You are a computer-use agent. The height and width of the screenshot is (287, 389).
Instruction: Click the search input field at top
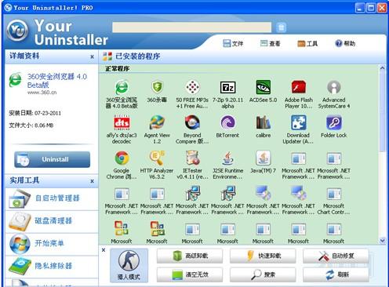coord(192,27)
